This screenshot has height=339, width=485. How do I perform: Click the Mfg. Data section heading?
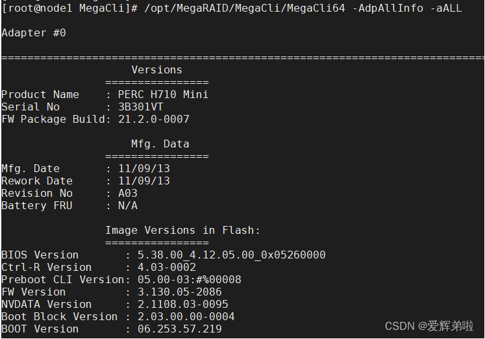[160, 144]
